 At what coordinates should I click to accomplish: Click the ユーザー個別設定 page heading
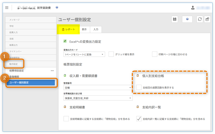point(75,20)
